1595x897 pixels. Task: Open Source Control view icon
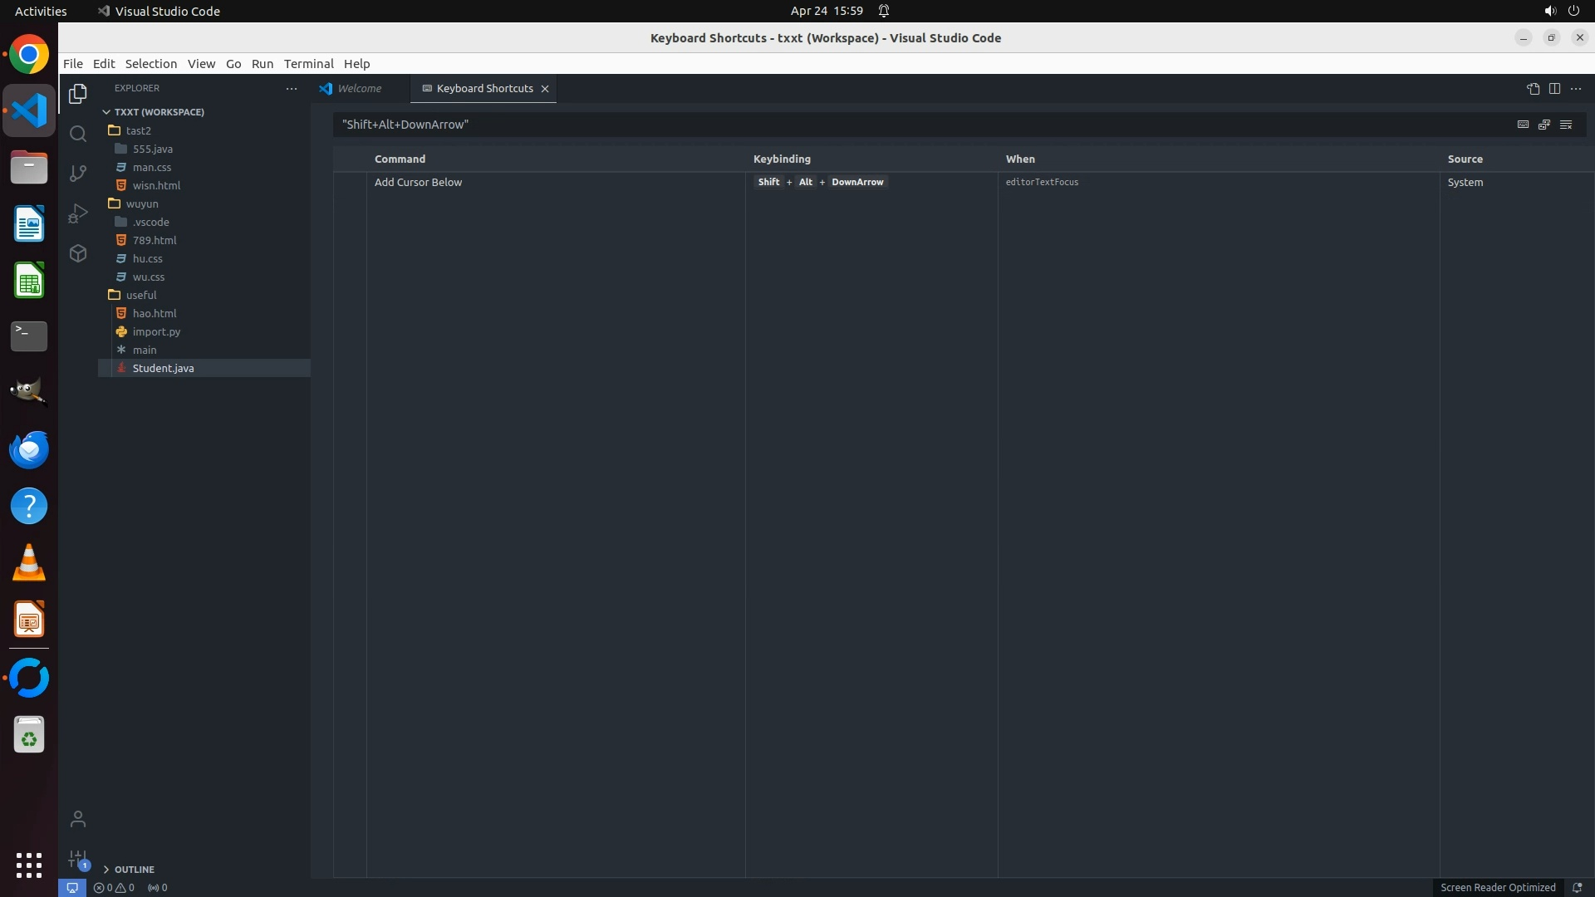click(78, 173)
